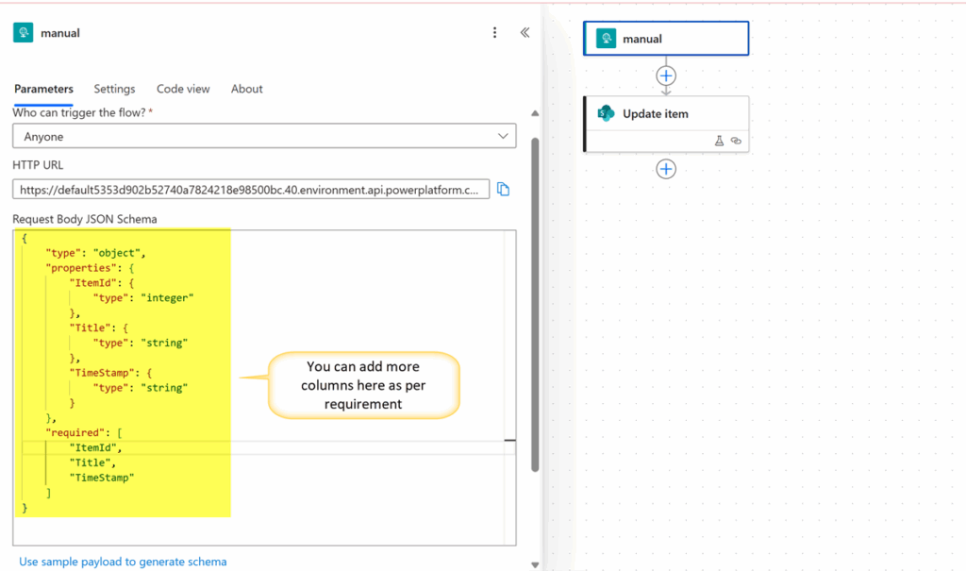Click the scroll down arrow of the panel
This screenshot has width=966, height=571.
coord(536,564)
